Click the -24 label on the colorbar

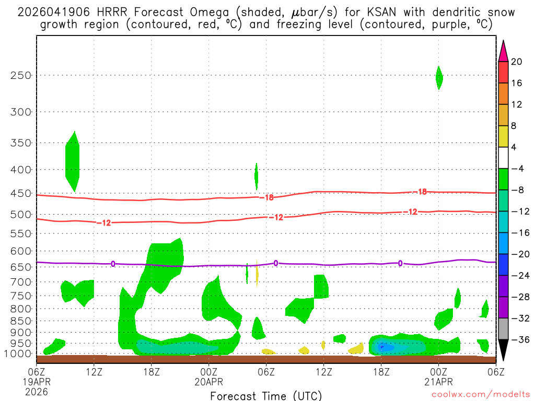click(520, 276)
